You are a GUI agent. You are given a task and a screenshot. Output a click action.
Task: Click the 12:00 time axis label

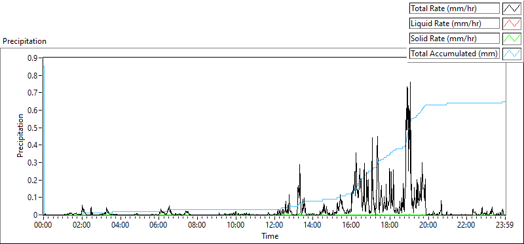pos(274,224)
